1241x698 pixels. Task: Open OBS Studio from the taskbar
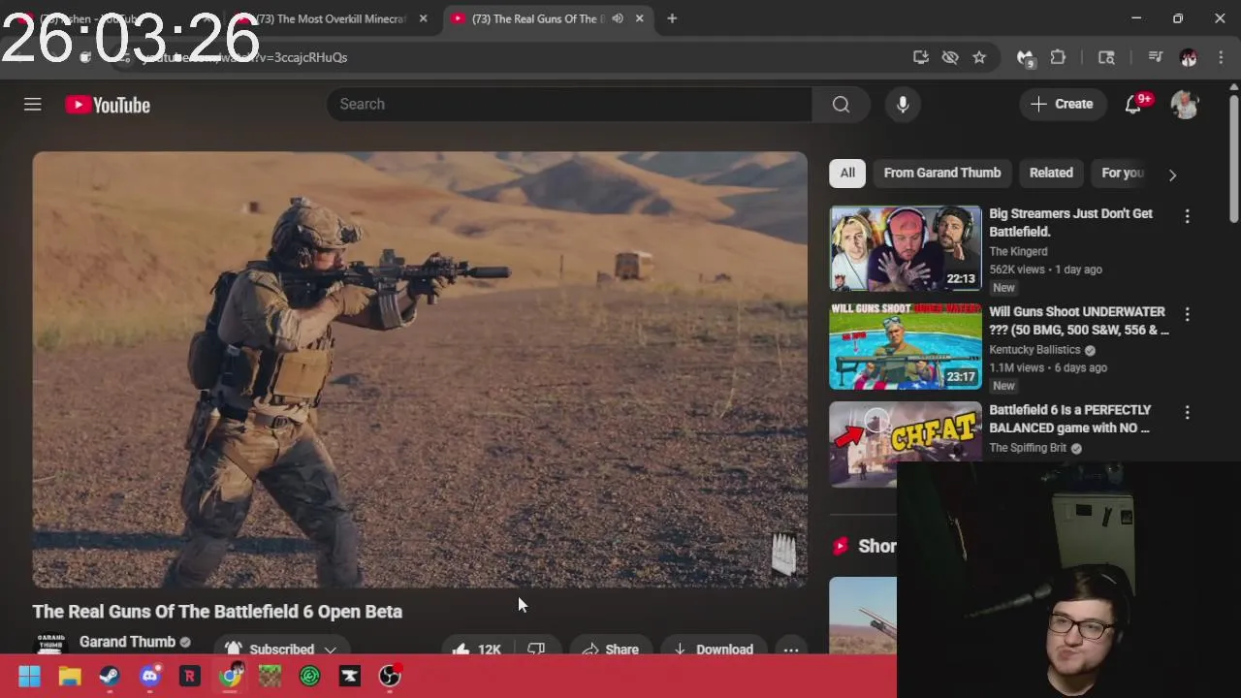pos(390,676)
